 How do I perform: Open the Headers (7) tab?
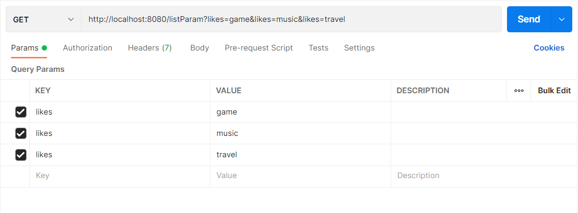tap(150, 48)
